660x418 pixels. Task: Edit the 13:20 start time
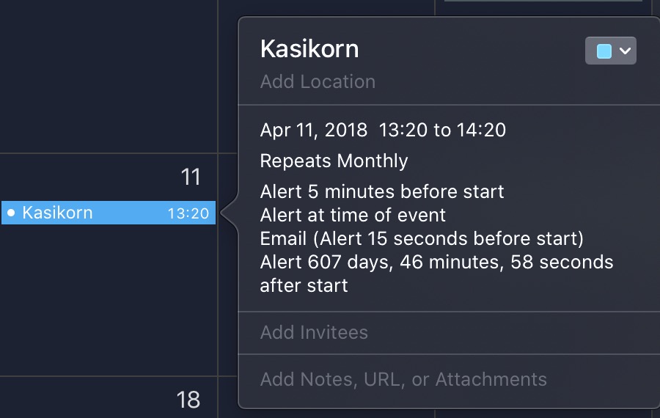[403, 131]
